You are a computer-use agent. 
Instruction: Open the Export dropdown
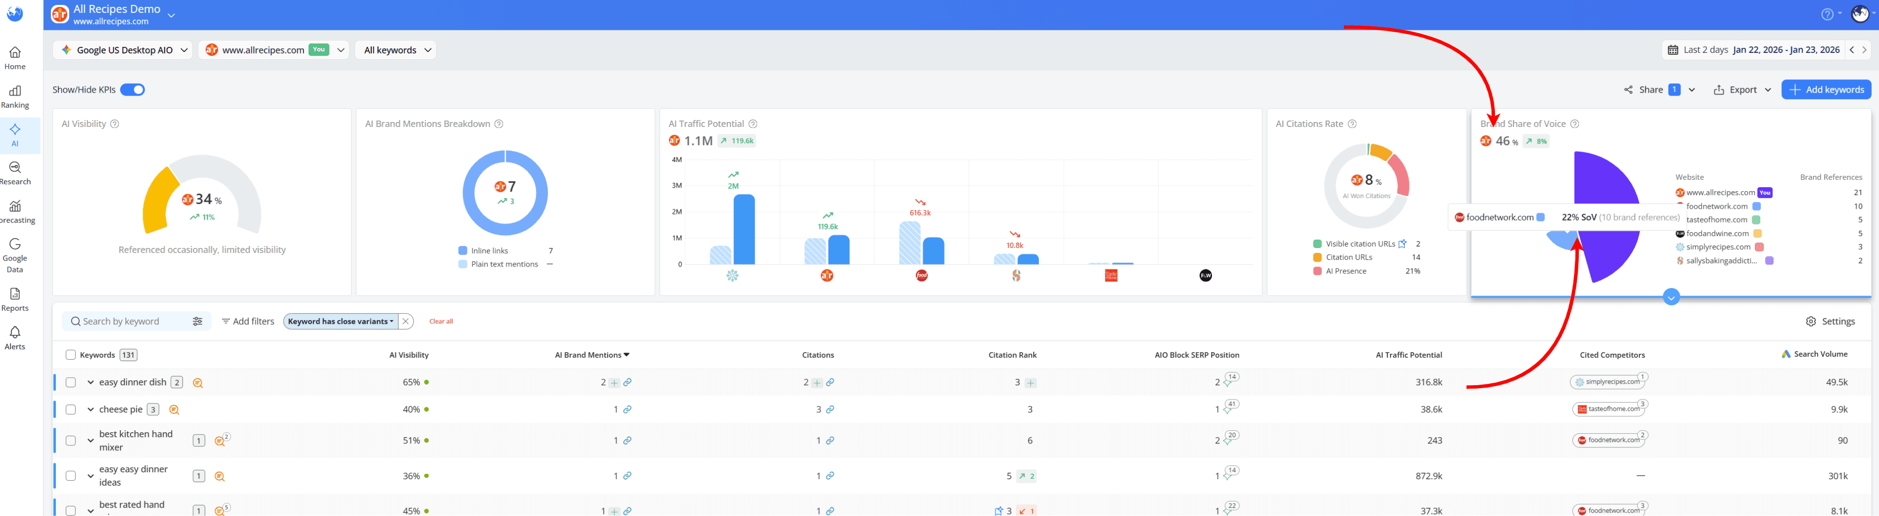pos(1743,90)
